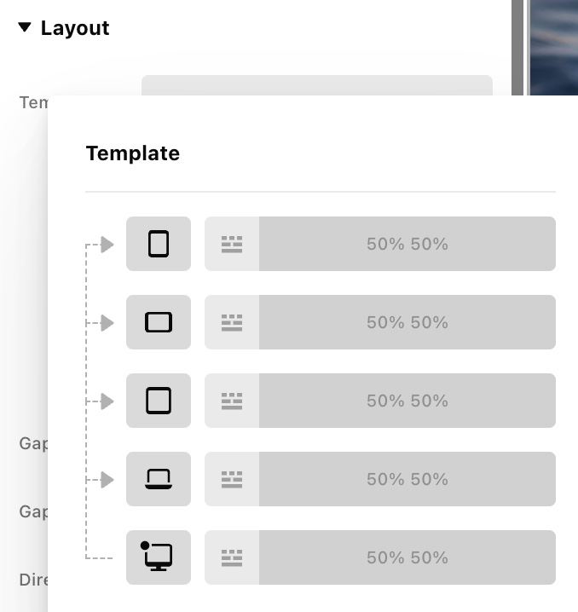Collapse the Layout section triangle
This screenshot has height=612, width=578.
tap(24, 28)
